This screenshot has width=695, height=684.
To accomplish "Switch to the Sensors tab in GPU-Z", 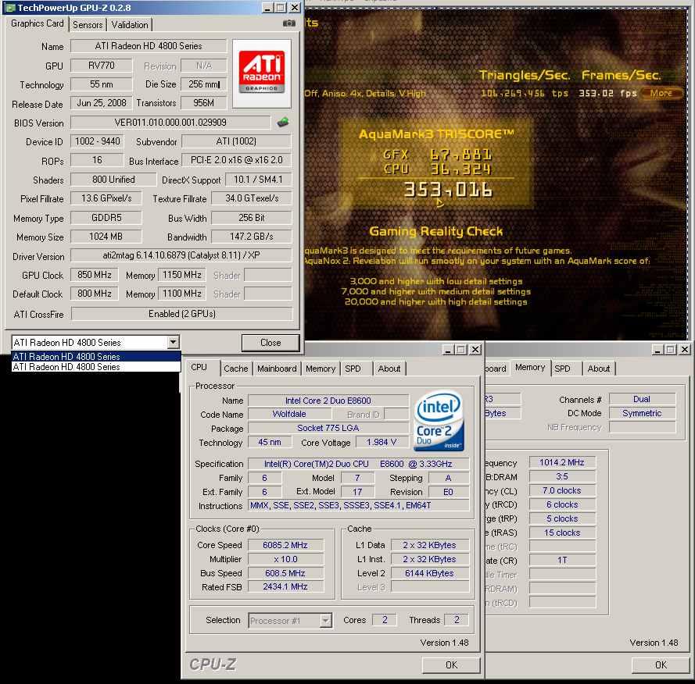I will (88, 25).
